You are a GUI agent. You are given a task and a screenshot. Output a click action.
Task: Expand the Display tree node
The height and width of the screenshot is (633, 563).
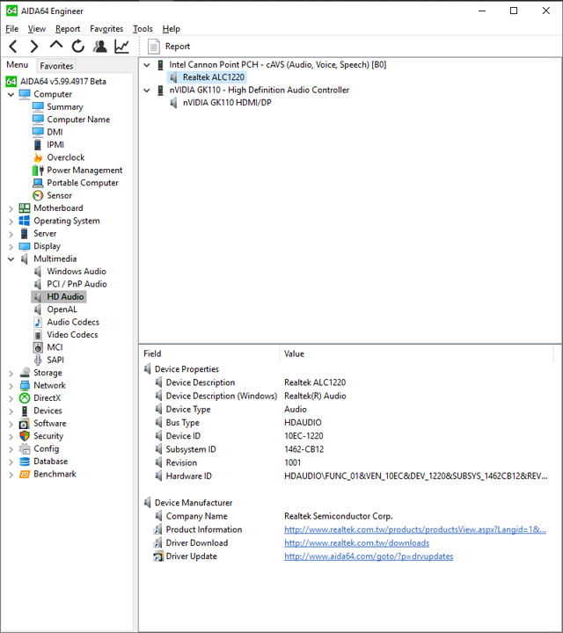coord(11,247)
